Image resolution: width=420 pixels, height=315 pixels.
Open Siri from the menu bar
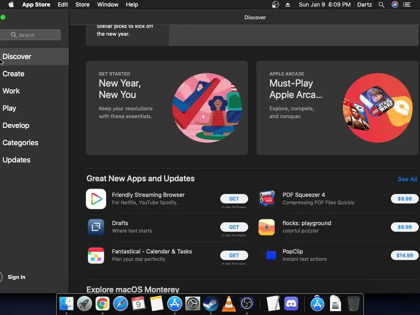coord(395,5)
